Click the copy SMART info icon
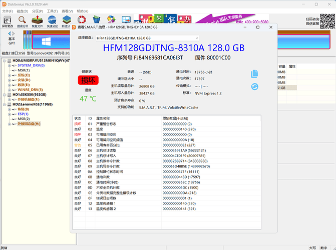The width and height of the screenshot is (336, 250). coord(254,74)
